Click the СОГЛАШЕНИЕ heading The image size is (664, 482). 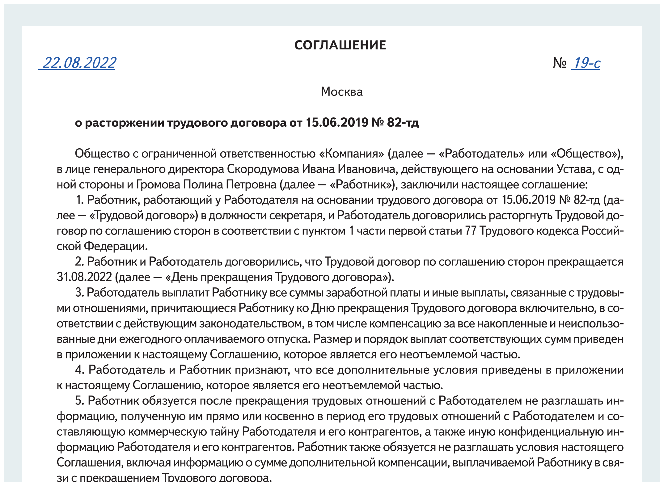[x=340, y=45]
